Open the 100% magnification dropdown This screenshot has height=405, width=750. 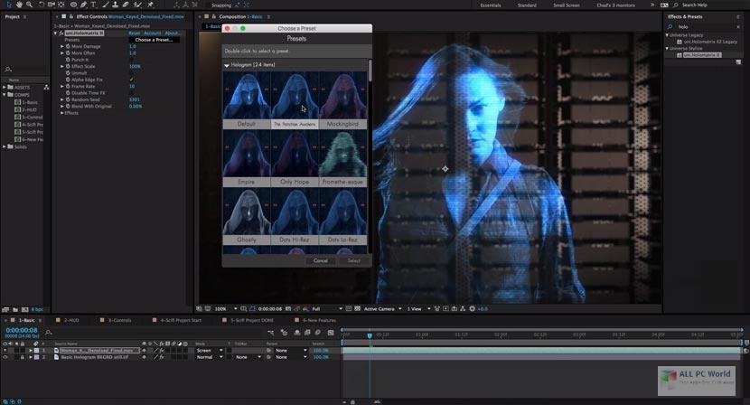tap(226, 309)
